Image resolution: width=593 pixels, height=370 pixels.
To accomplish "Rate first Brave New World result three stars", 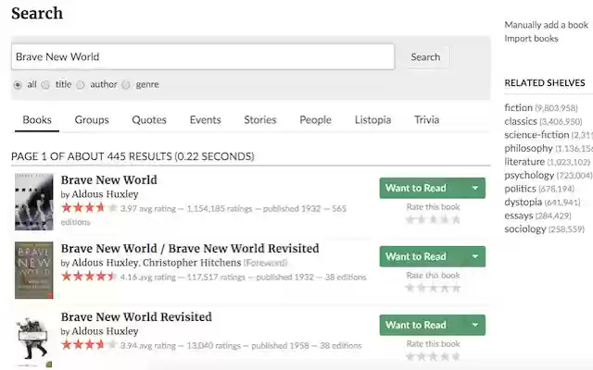I will point(433,219).
